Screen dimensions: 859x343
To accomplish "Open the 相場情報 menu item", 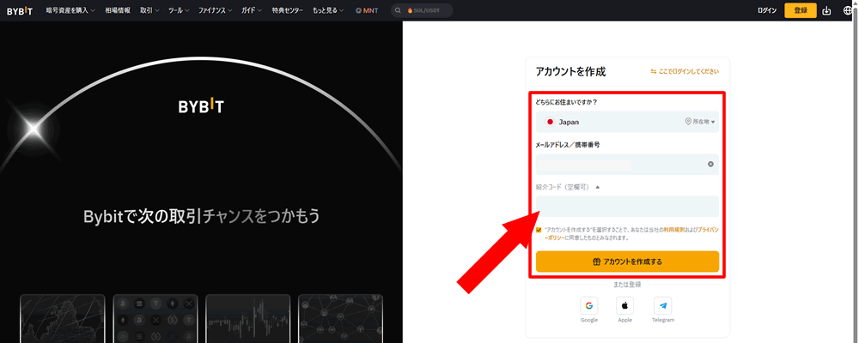I will (x=118, y=10).
